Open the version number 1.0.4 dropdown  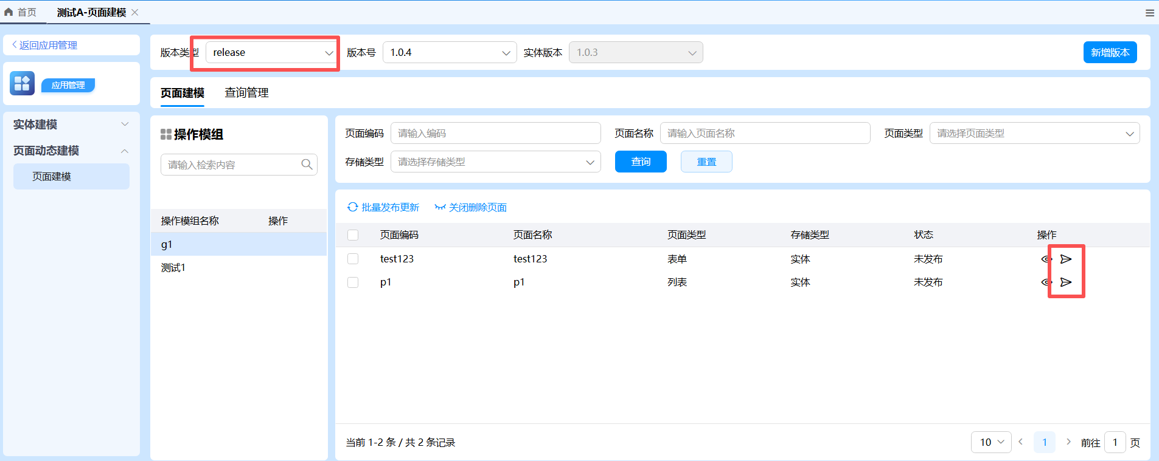449,53
